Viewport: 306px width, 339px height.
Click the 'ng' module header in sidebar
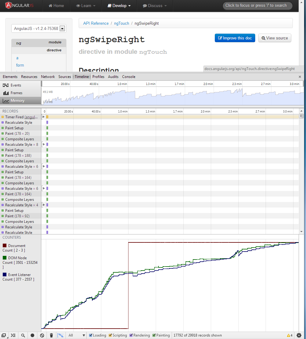click(x=39, y=43)
